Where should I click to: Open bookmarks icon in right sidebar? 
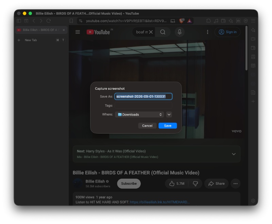[253, 57]
